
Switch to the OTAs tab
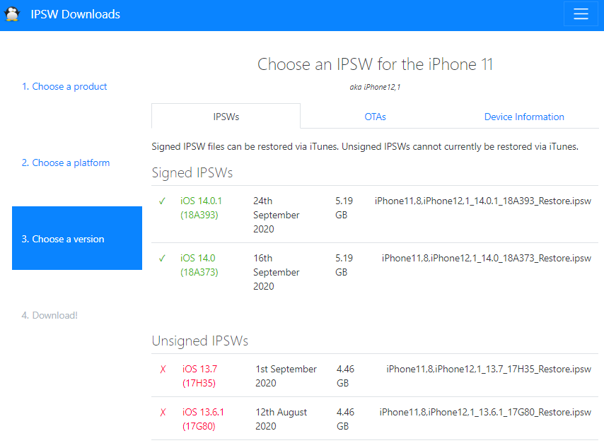click(x=375, y=117)
